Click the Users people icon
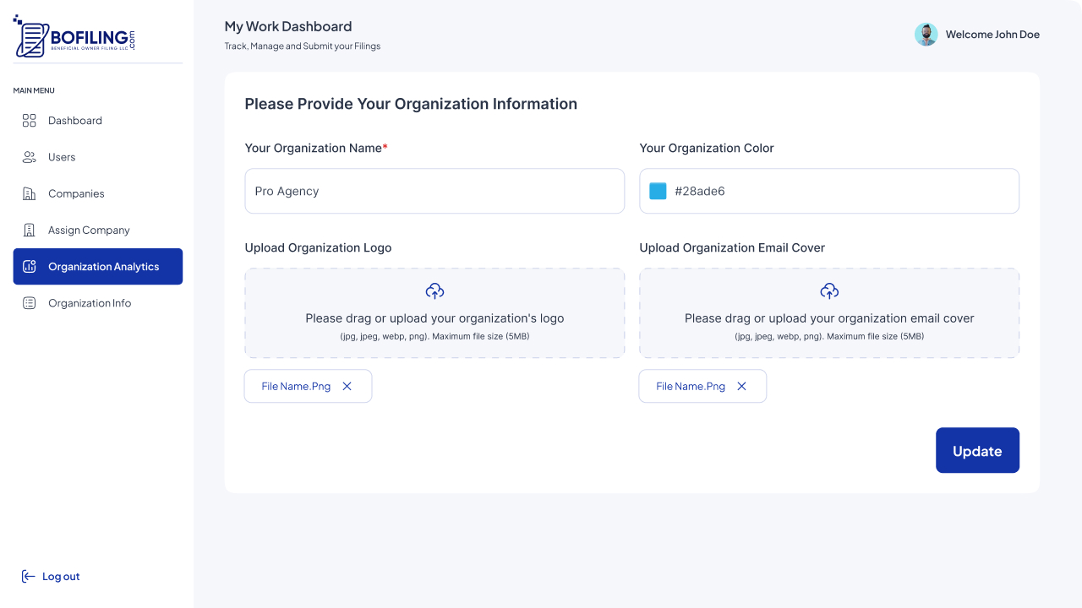This screenshot has height=608, width=1082. [29, 157]
